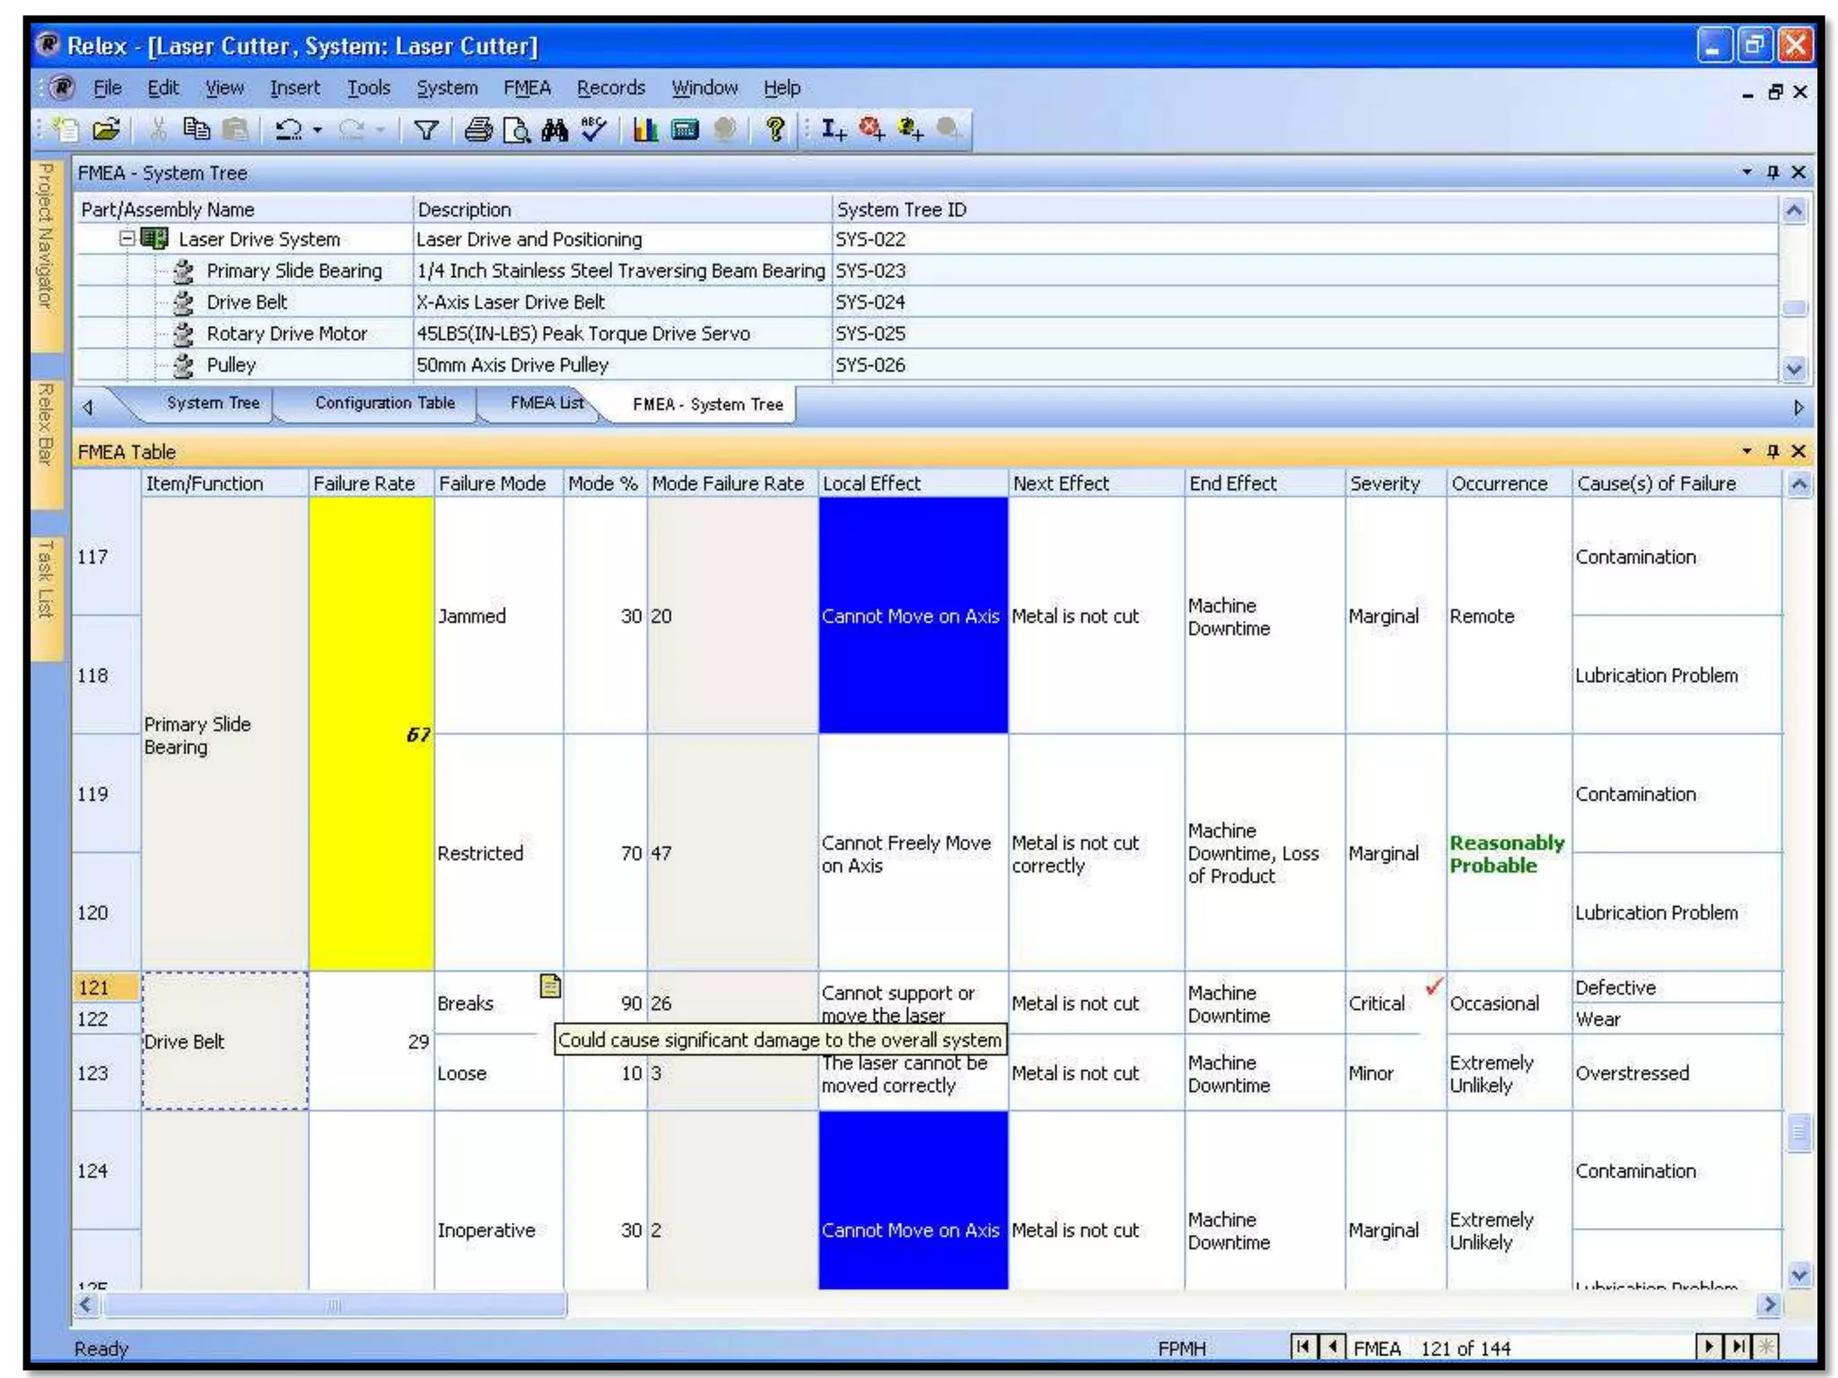Viewport: 1838px width, 1378px height.
Task: Open the FMEA menu
Action: coord(527,88)
